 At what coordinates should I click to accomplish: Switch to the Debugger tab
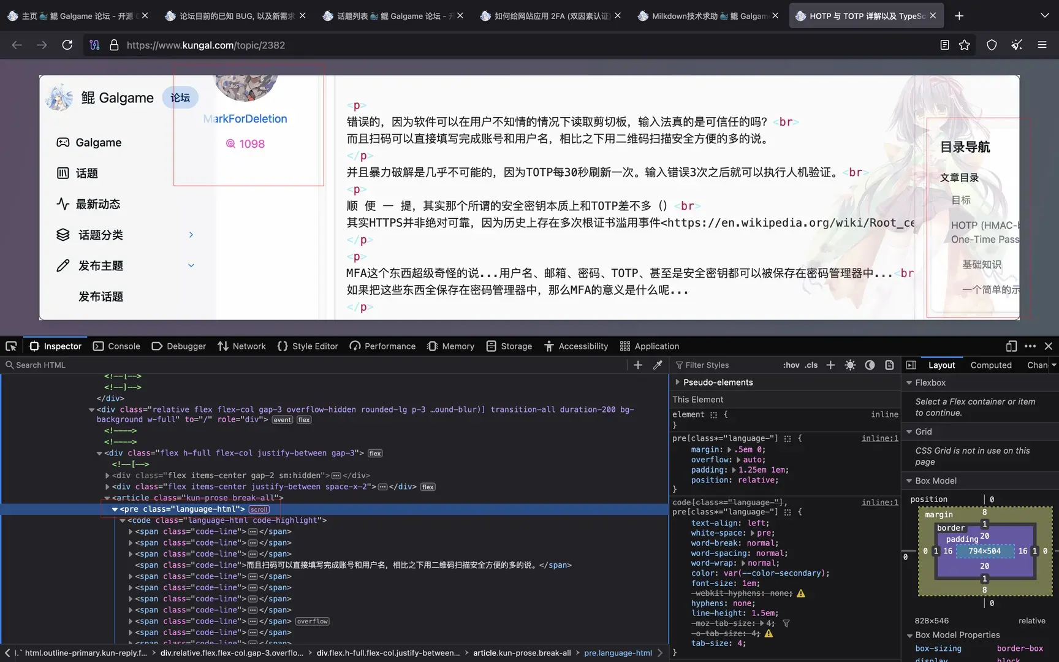pyautogui.click(x=178, y=346)
